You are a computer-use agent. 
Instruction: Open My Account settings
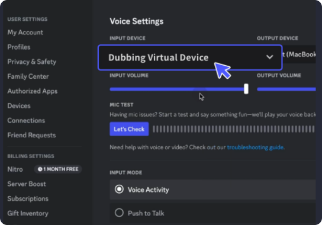(x=25, y=32)
